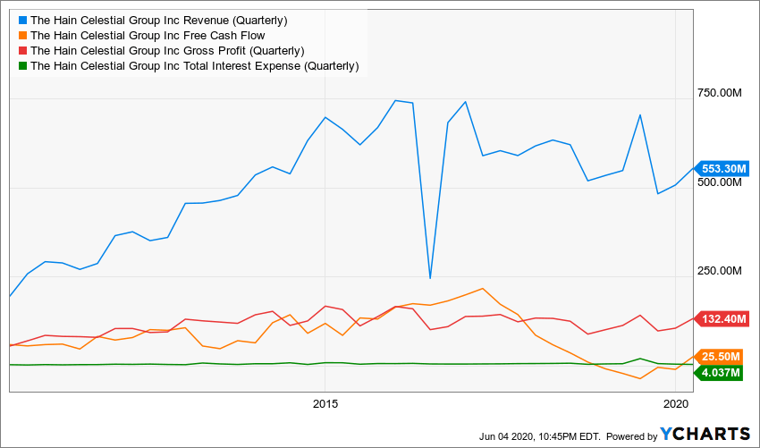Open the YCHARTS logo link
Image resolution: width=760 pixels, height=448 pixels.
pyautogui.click(x=705, y=435)
